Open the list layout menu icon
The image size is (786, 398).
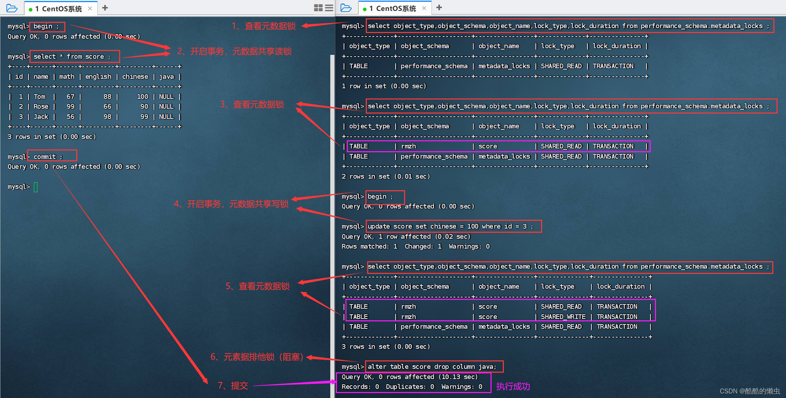329,8
